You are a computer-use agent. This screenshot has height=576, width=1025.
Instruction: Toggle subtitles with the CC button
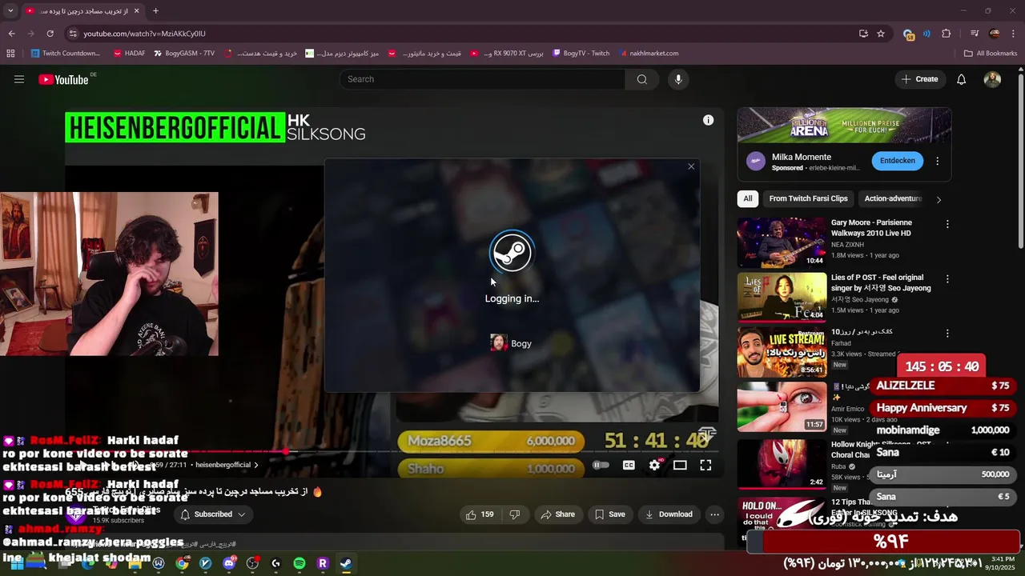pyautogui.click(x=629, y=465)
